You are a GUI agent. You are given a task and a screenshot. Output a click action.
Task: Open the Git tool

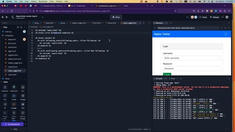(5, 105)
